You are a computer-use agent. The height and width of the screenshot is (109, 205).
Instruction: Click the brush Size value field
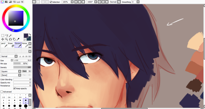click(22, 60)
